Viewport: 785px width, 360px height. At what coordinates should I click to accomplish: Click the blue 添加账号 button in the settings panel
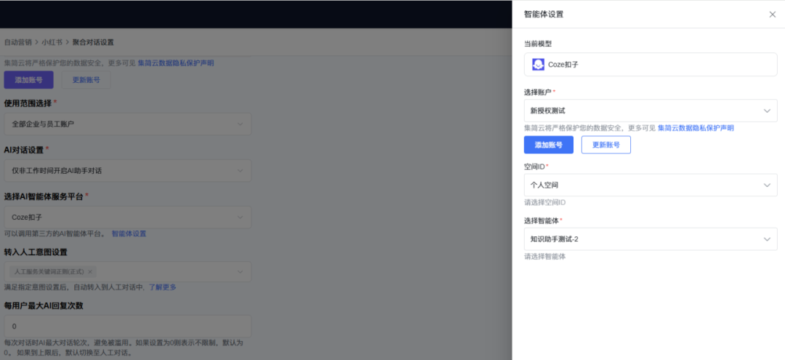click(548, 145)
